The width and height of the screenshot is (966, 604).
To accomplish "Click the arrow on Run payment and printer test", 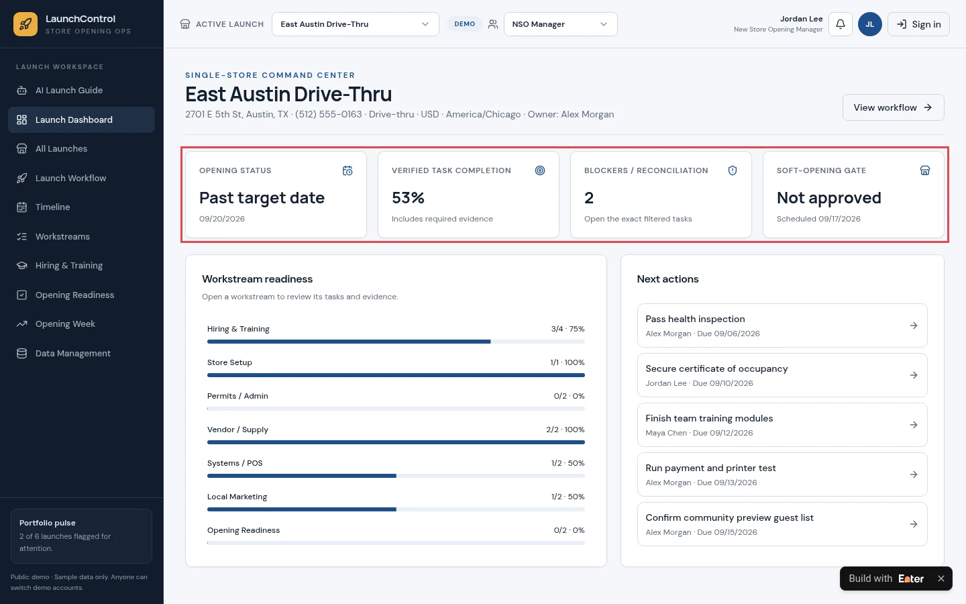I will pos(914,474).
